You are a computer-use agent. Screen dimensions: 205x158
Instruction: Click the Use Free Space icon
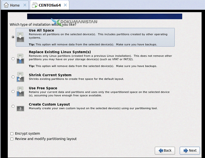(x=20, y=91)
